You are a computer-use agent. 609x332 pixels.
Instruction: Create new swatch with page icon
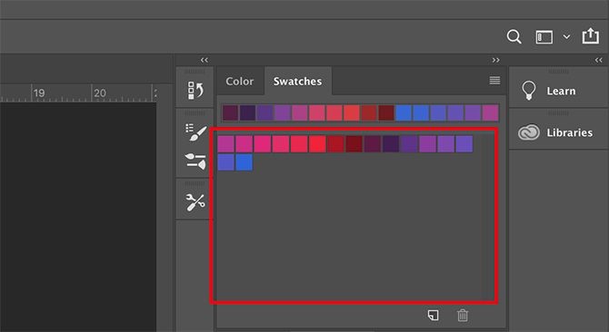pos(433,315)
